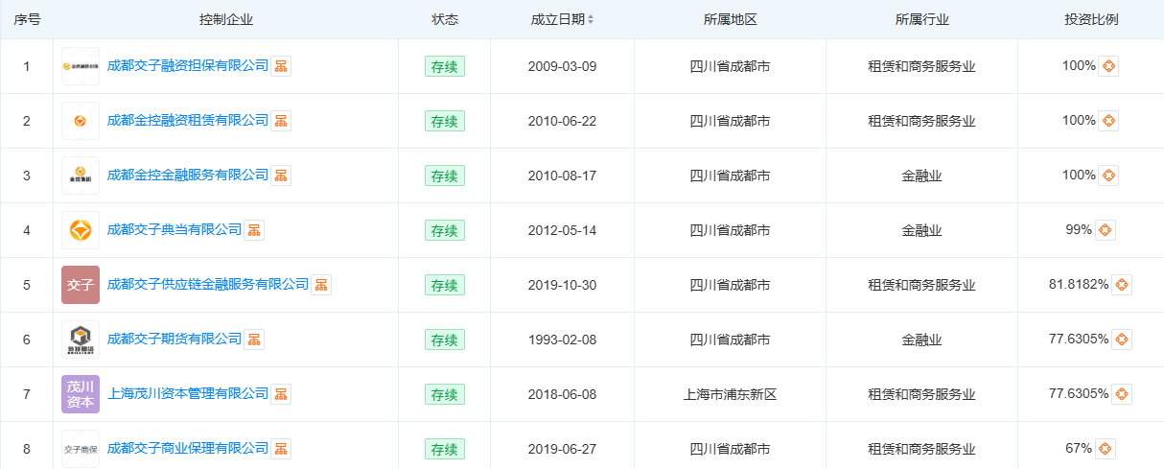Click 存续 status tag for 上海茂川资本管理
Viewport: 1164px width, 469px height.
445,394
